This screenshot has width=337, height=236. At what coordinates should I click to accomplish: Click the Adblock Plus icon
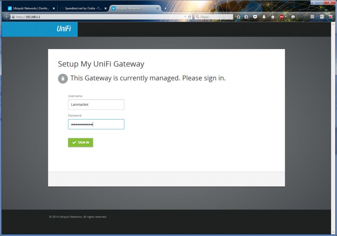coord(282,17)
